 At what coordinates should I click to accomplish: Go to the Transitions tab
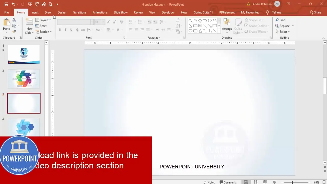coord(79,12)
